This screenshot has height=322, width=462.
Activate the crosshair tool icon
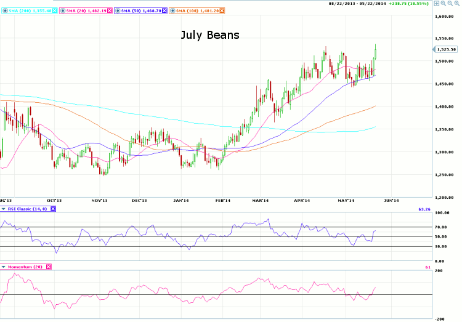coord(437,3)
